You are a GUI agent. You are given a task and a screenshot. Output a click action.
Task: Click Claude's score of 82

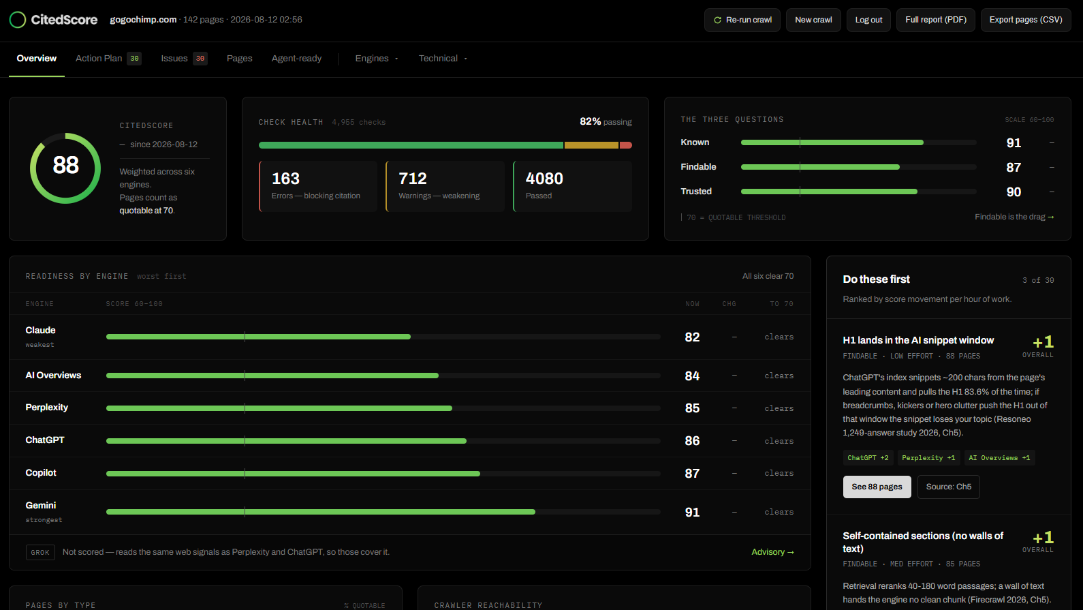click(692, 337)
